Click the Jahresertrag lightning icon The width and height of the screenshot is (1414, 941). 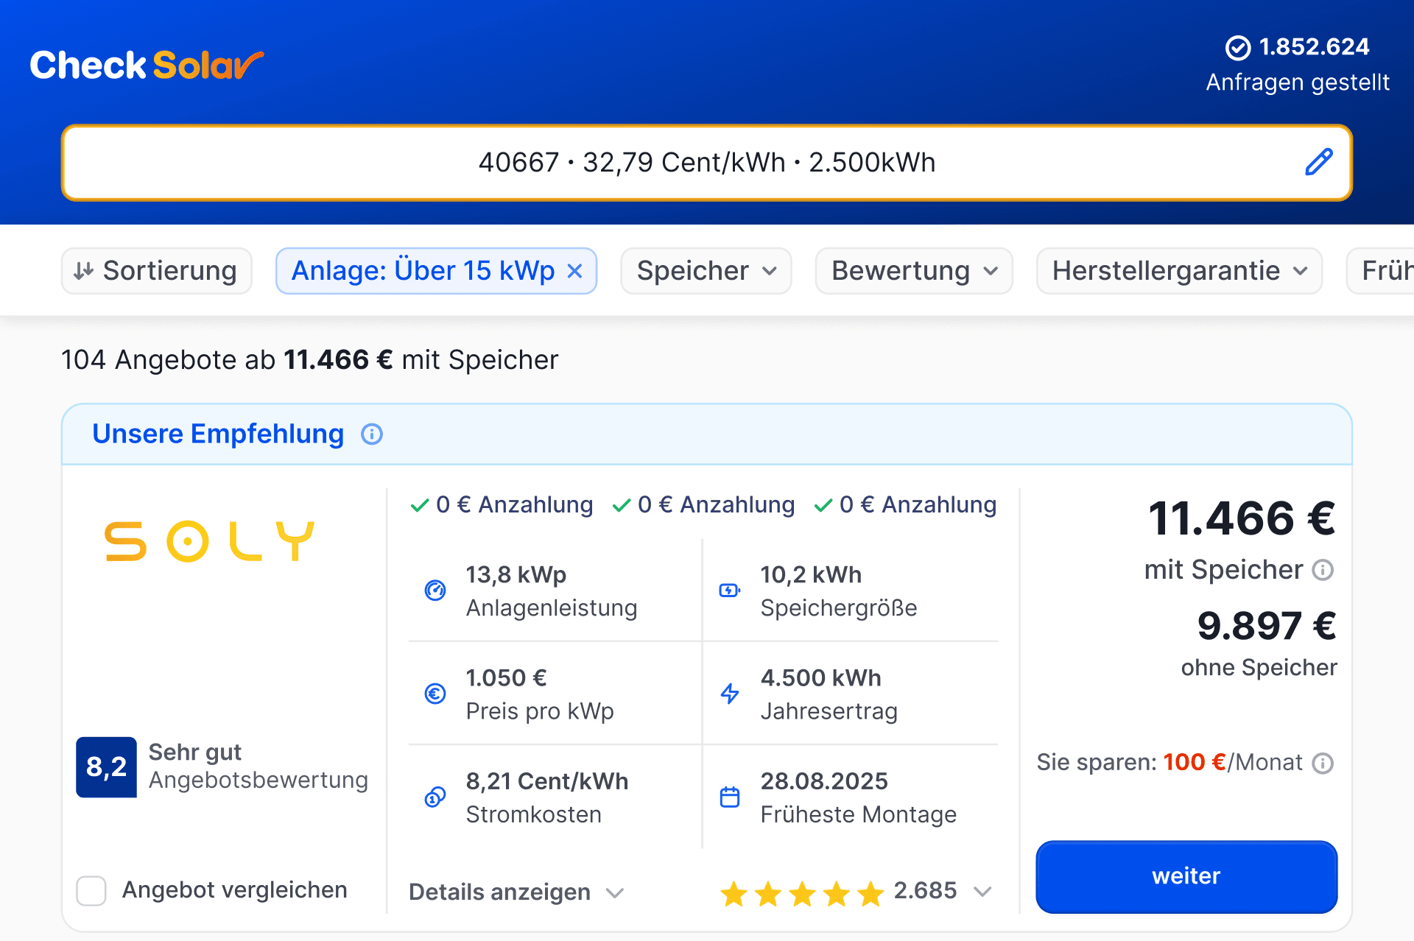coord(729,694)
